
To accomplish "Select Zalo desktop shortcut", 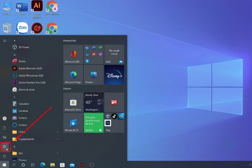I will [22, 28].
